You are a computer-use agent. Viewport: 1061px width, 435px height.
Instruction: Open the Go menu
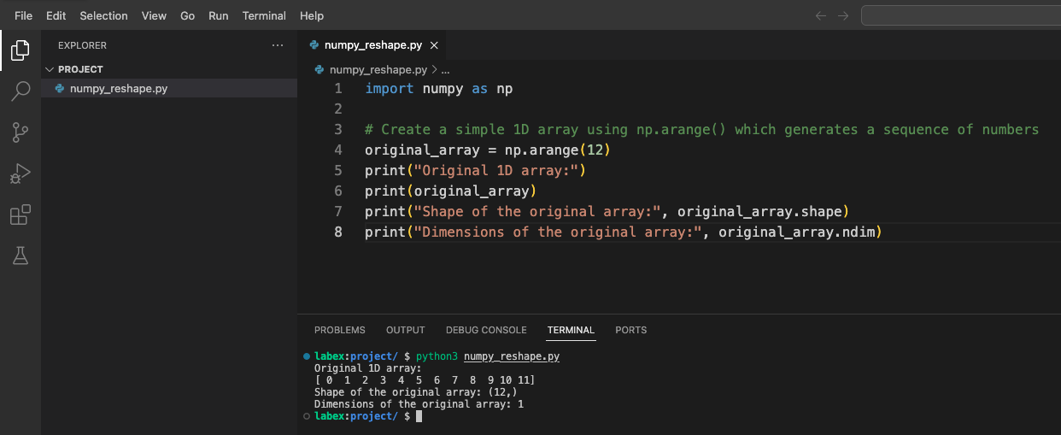[x=188, y=15]
